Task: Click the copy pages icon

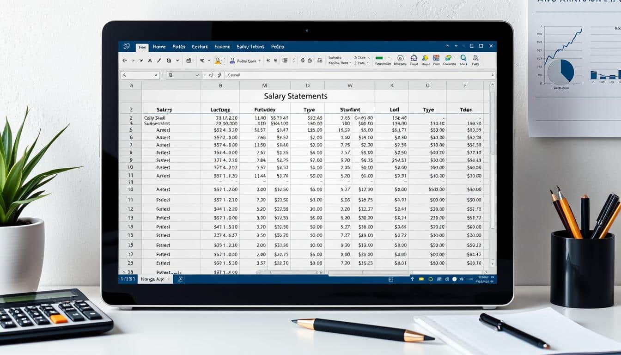Action: 169,61
